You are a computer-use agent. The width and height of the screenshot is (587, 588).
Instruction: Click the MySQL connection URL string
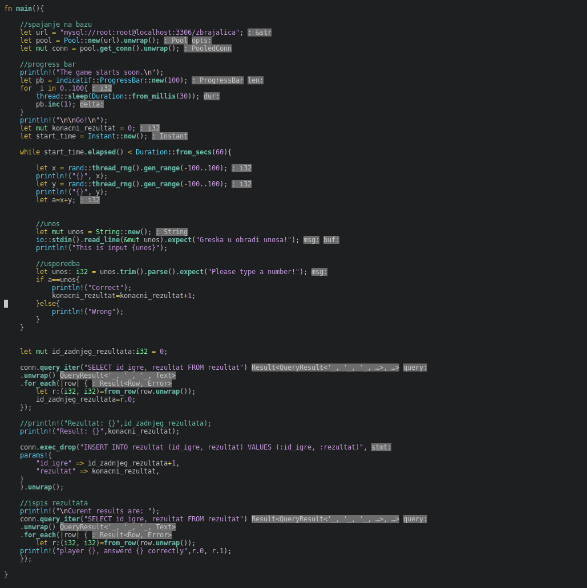[149, 32]
